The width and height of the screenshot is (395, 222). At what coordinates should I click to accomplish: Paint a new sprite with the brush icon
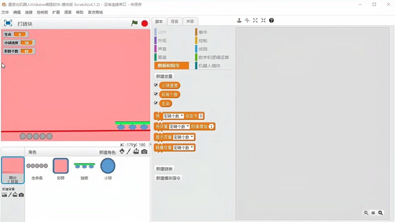129,151
